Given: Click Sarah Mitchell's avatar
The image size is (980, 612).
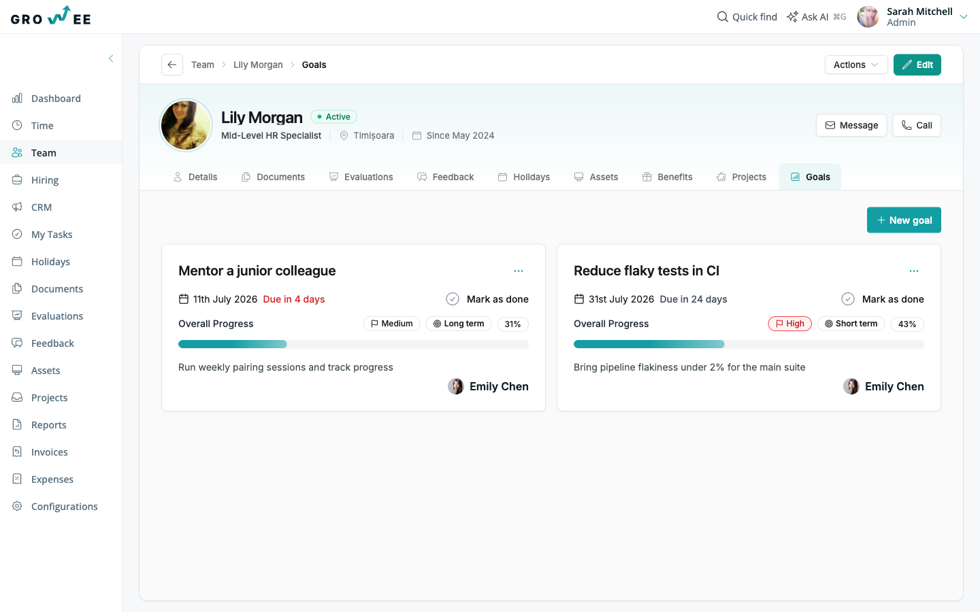Looking at the screenshot, I should tap(868, 17).
